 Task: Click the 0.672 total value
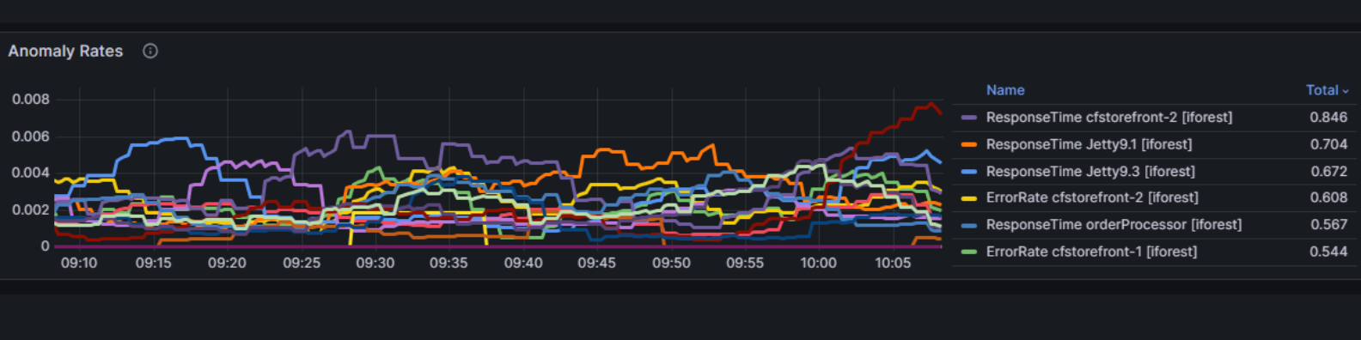1328,172
